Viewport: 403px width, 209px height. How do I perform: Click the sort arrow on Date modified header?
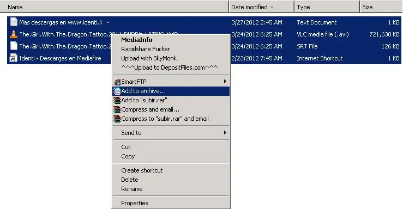click(272, 7)
